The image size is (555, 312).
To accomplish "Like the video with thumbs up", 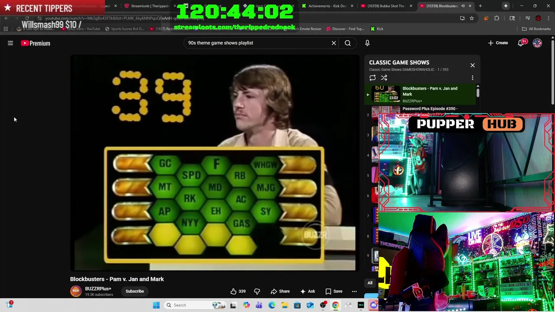I will point(238,291).
